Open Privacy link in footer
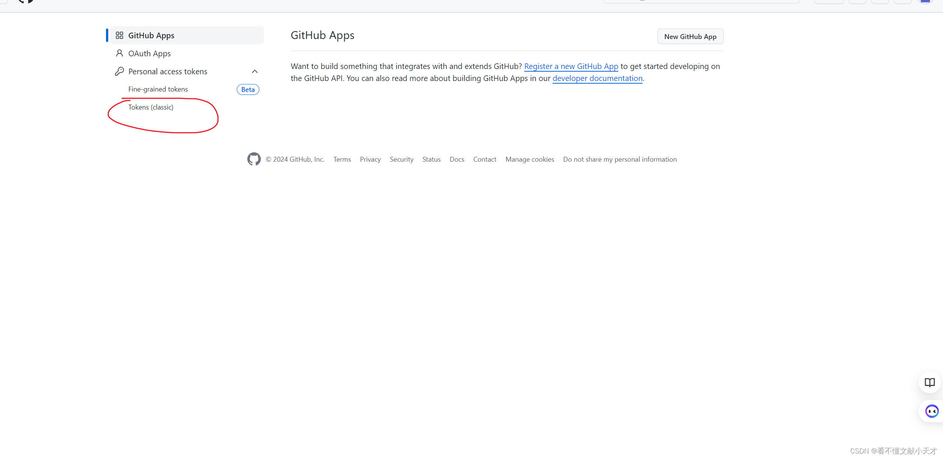943x458 pixels. (370, 159)
